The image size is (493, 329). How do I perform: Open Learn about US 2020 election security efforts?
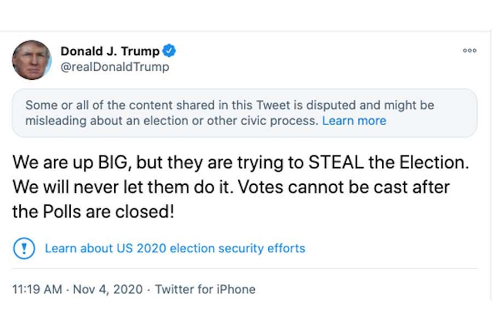coord(175,248)
